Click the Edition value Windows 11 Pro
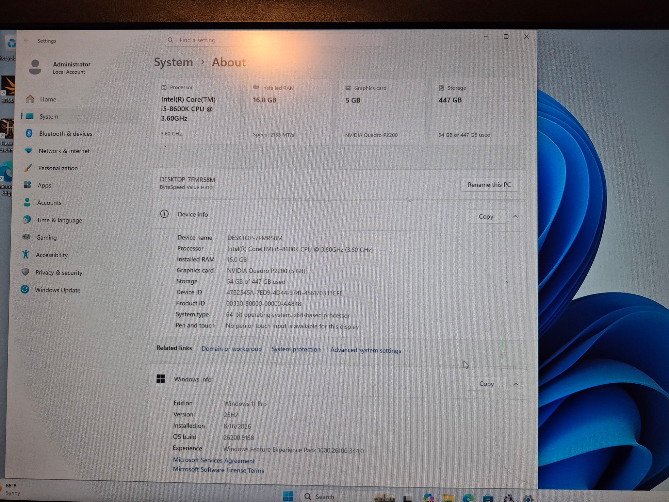 245,404
